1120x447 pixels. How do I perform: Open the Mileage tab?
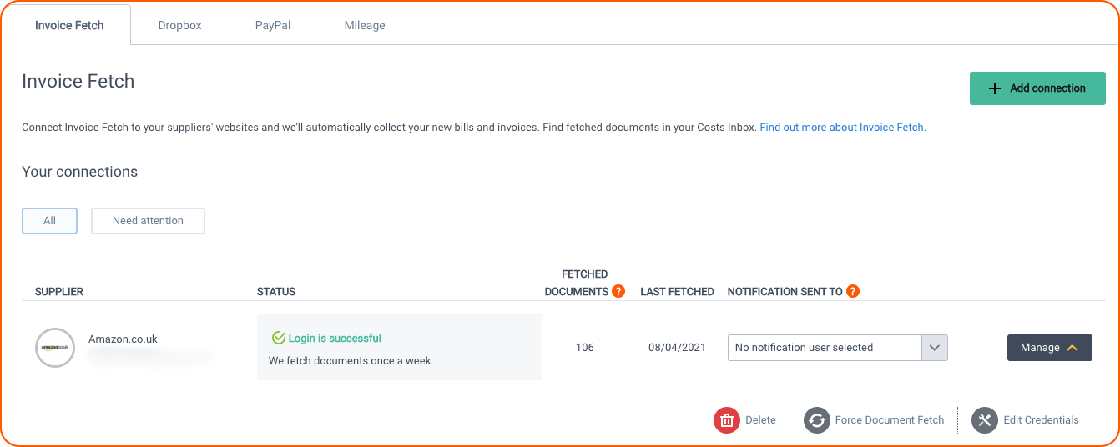(x=365, y=25)
